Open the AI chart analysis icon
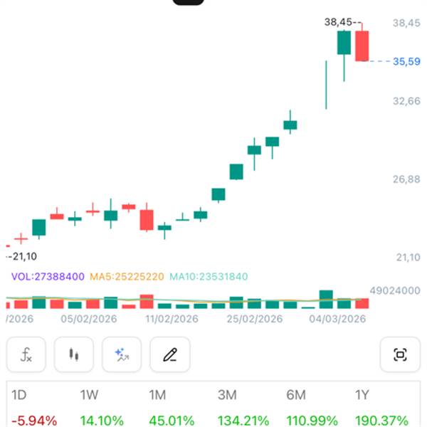This screenshot has height=427, width=427. pyautogui.click(x=122, y=354)
